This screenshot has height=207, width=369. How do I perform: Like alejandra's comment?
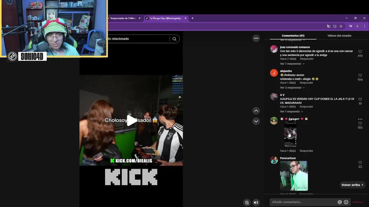tap(360, 76)
